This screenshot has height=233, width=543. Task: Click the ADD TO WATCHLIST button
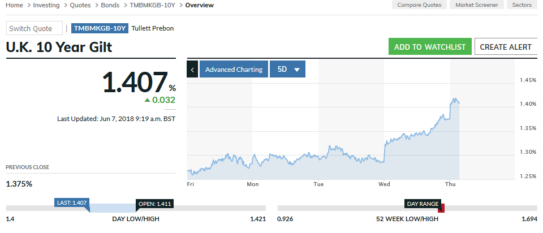[x=429, y=47]
